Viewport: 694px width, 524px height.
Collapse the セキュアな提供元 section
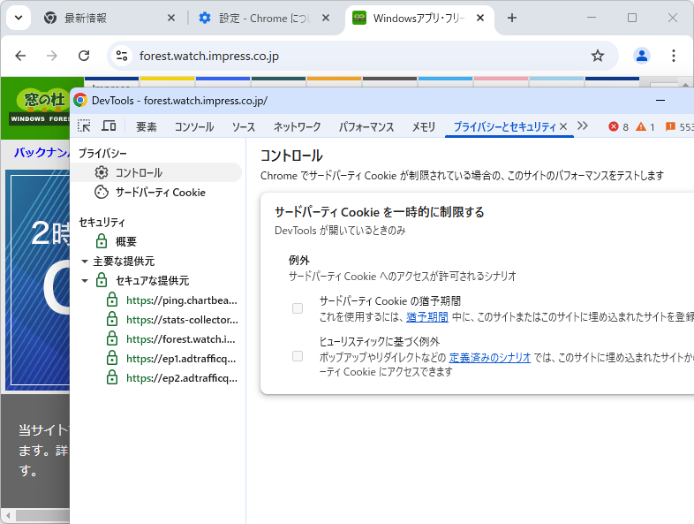click(x=85, y=281)
